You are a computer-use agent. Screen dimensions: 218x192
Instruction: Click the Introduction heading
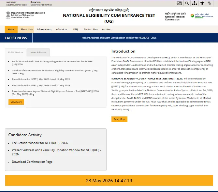123,51
